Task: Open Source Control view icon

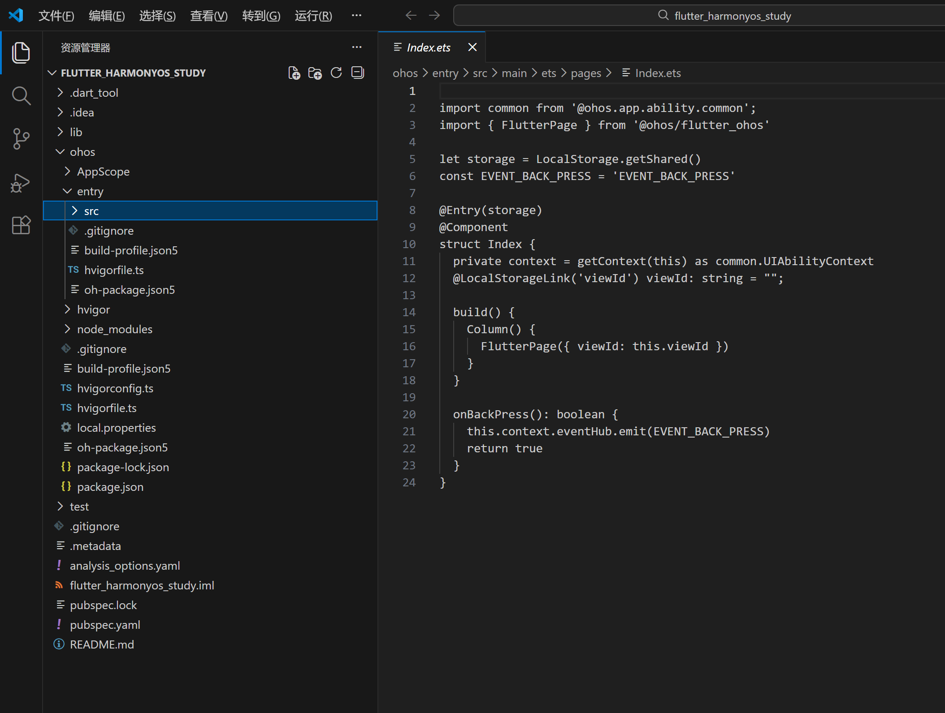Action: (x=21, y=139)
